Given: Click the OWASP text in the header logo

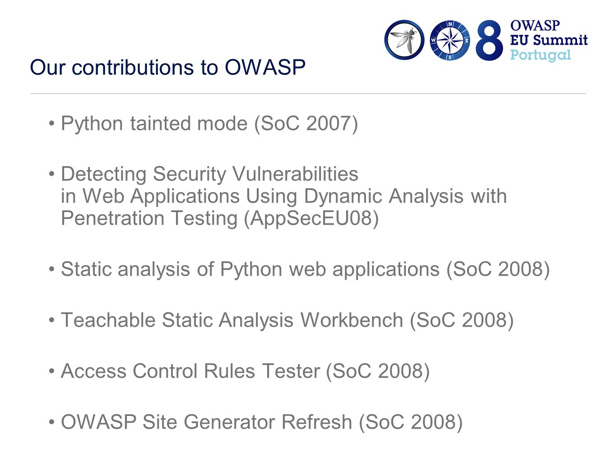Looking at the screenshot, I should click(x=535, y=26).
